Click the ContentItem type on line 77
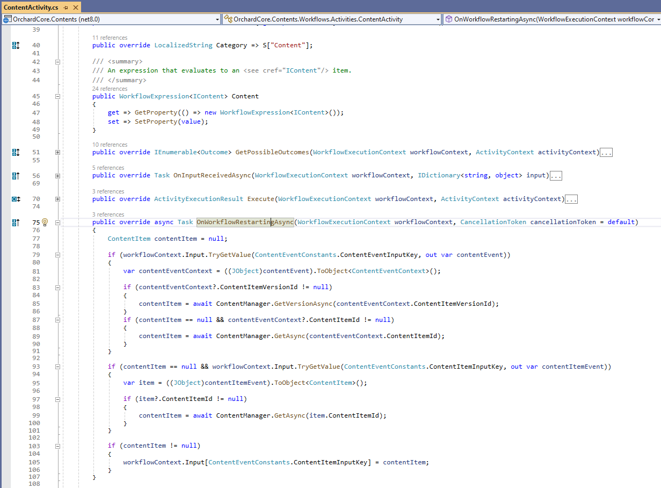This screenshot has width=661, height=488. (129, 239)
